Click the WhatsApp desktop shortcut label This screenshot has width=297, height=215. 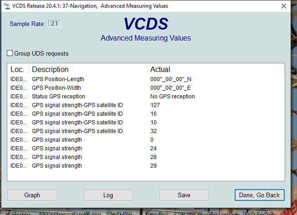51,213
